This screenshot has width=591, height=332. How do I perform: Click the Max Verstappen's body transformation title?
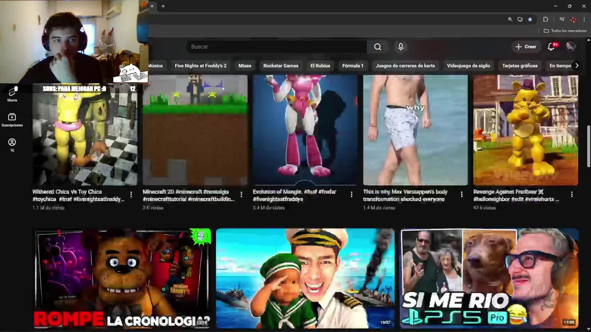(405, 196)
